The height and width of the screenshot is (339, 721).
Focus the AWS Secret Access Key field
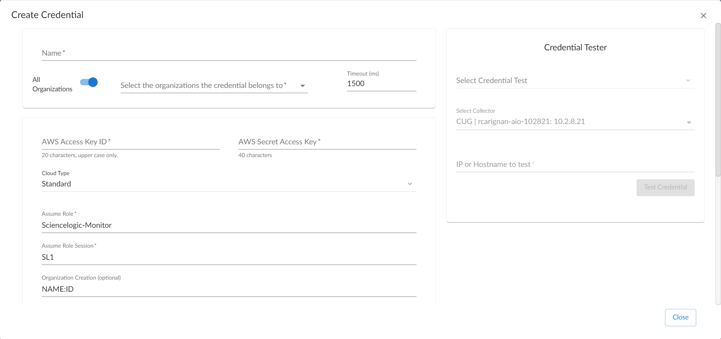pos(327,142)
